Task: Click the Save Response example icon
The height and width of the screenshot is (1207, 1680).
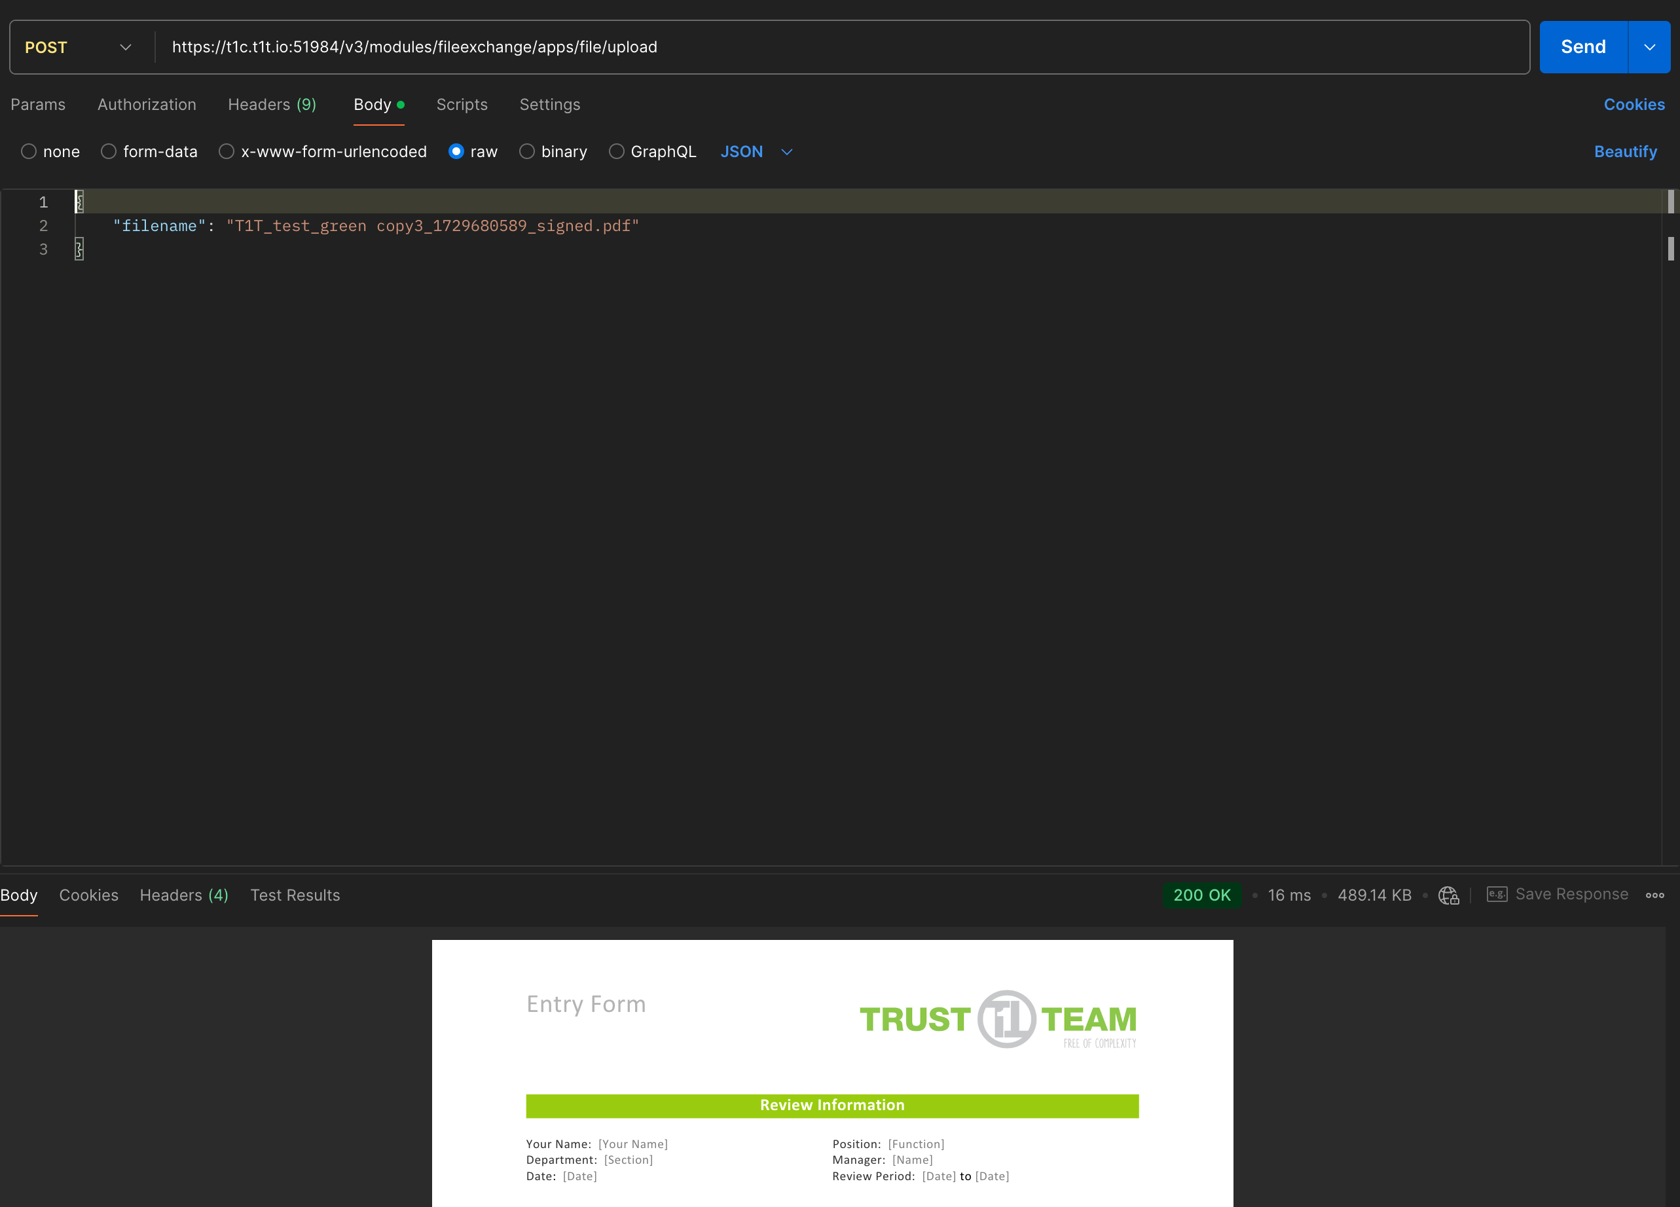Action: tap(1496, 895)
